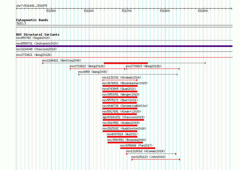Click the red bar under esv3540992

[125, 142]
